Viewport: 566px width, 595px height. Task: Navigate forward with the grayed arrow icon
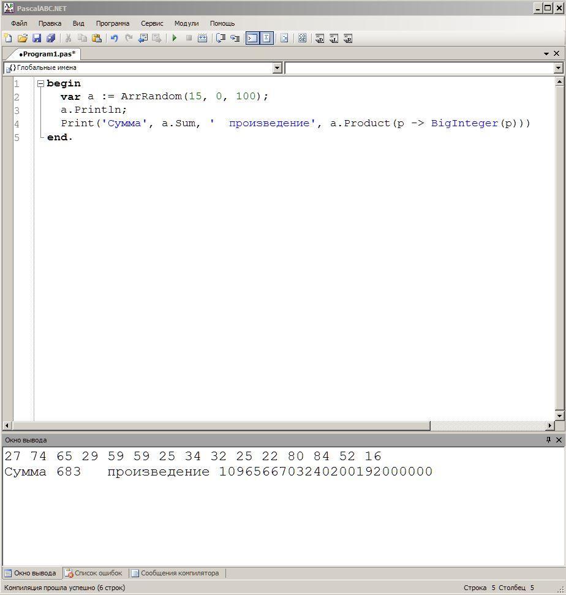(x=157, y=38)
